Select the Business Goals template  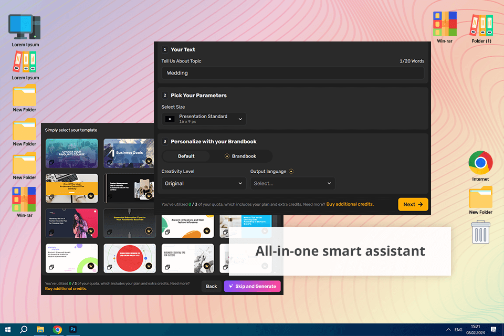(x=129, y=153)
